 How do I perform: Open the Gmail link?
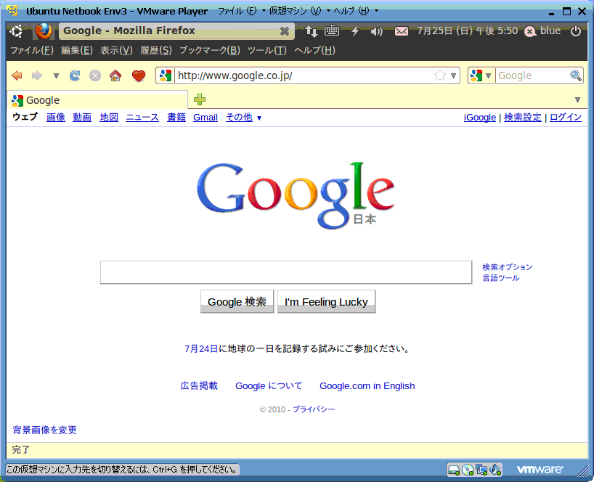206,118
